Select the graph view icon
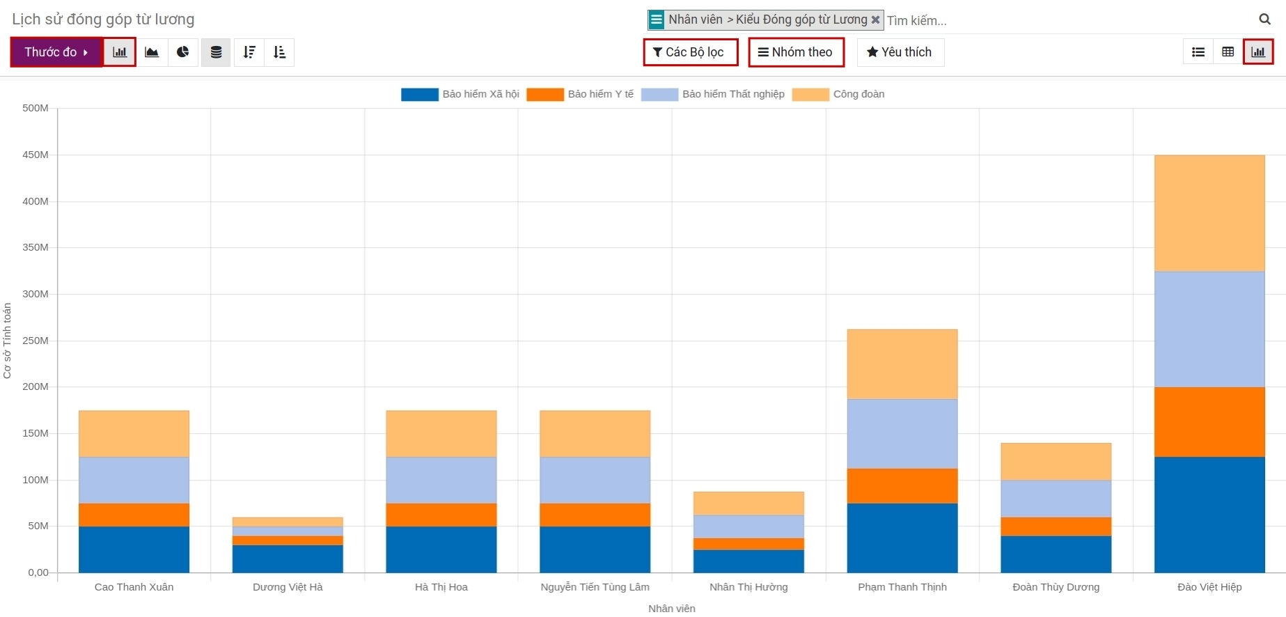 point(1258,52)
